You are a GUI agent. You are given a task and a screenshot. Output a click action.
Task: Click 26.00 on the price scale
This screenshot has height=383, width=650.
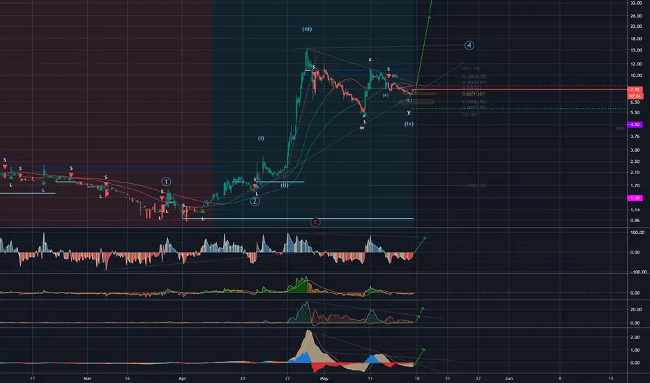[636, 16]
